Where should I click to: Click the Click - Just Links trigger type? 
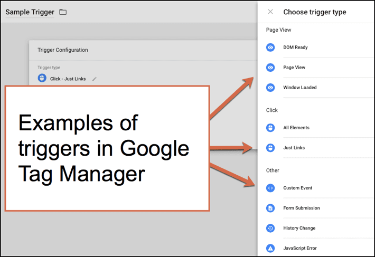(68, 79)
